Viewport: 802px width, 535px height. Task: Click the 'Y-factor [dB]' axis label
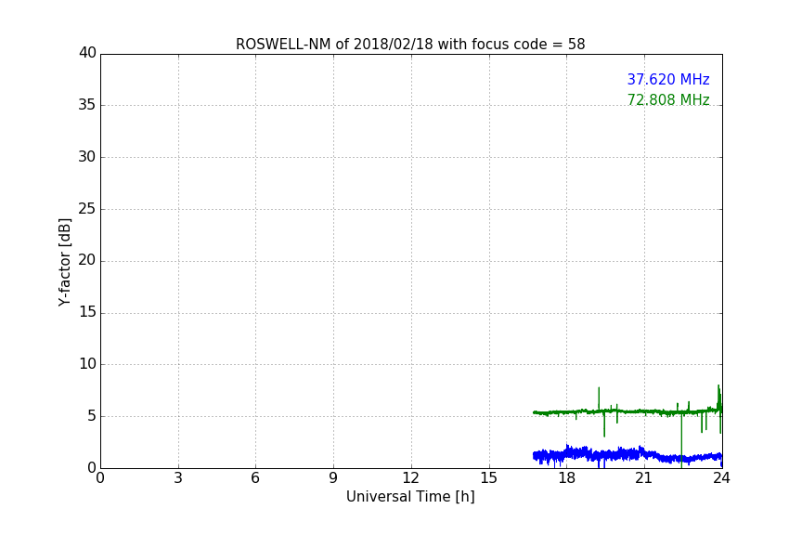(64, 262)
